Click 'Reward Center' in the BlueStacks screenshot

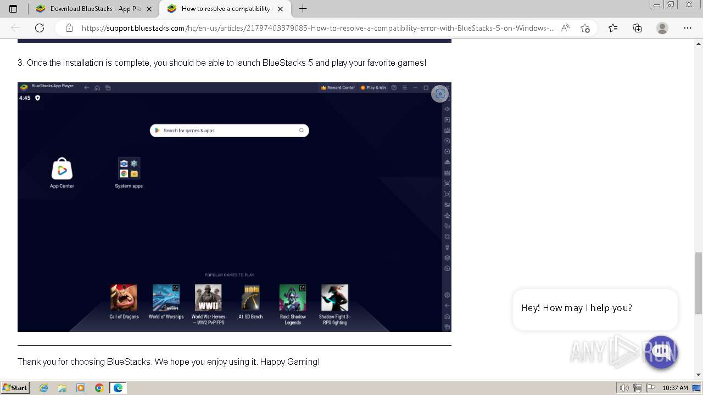point(338,88)
